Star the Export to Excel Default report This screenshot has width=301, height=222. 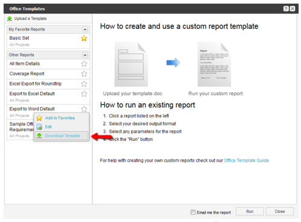(84, 94)
